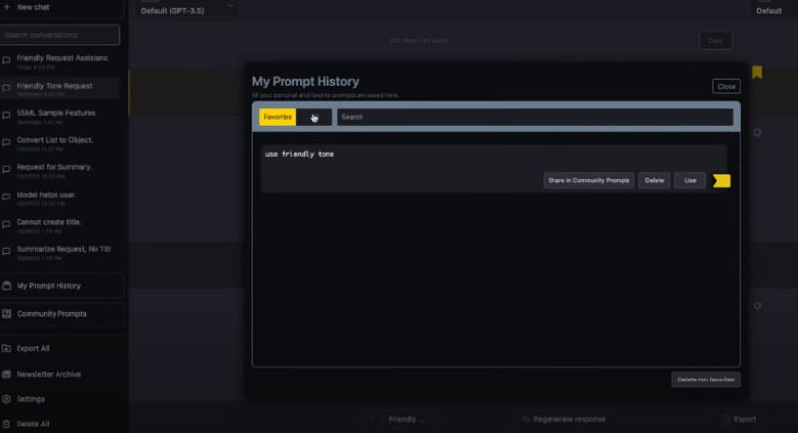Click the Delete non favorites button
The image size is (798, 433).
coord(705,379)
